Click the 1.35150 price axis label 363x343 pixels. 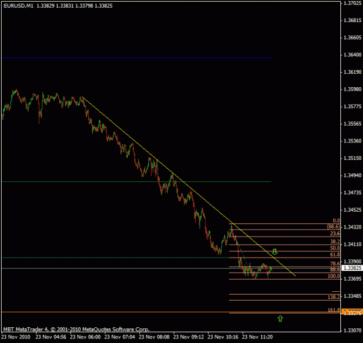point(353,158)
